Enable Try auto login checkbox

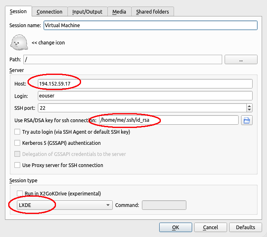click(x=17, y=132)
